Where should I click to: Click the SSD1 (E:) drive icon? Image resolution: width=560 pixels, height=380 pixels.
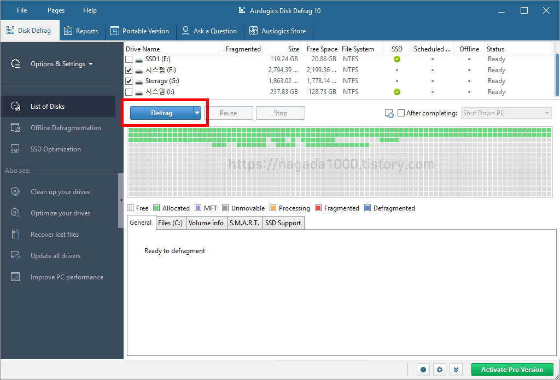139,60
